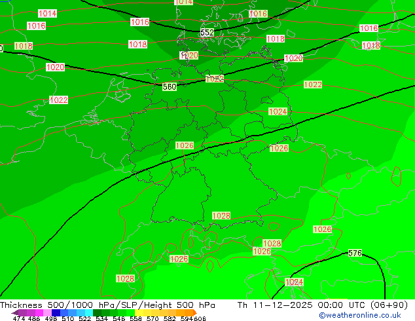The width and height of the screenshot is (415, 321).
Task: Click the 606 value under the legend
Action: click(x=200, y=318)
